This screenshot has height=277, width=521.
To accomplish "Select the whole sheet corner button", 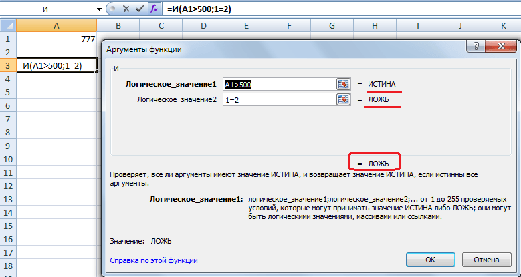I will click(x=8, y=25).
